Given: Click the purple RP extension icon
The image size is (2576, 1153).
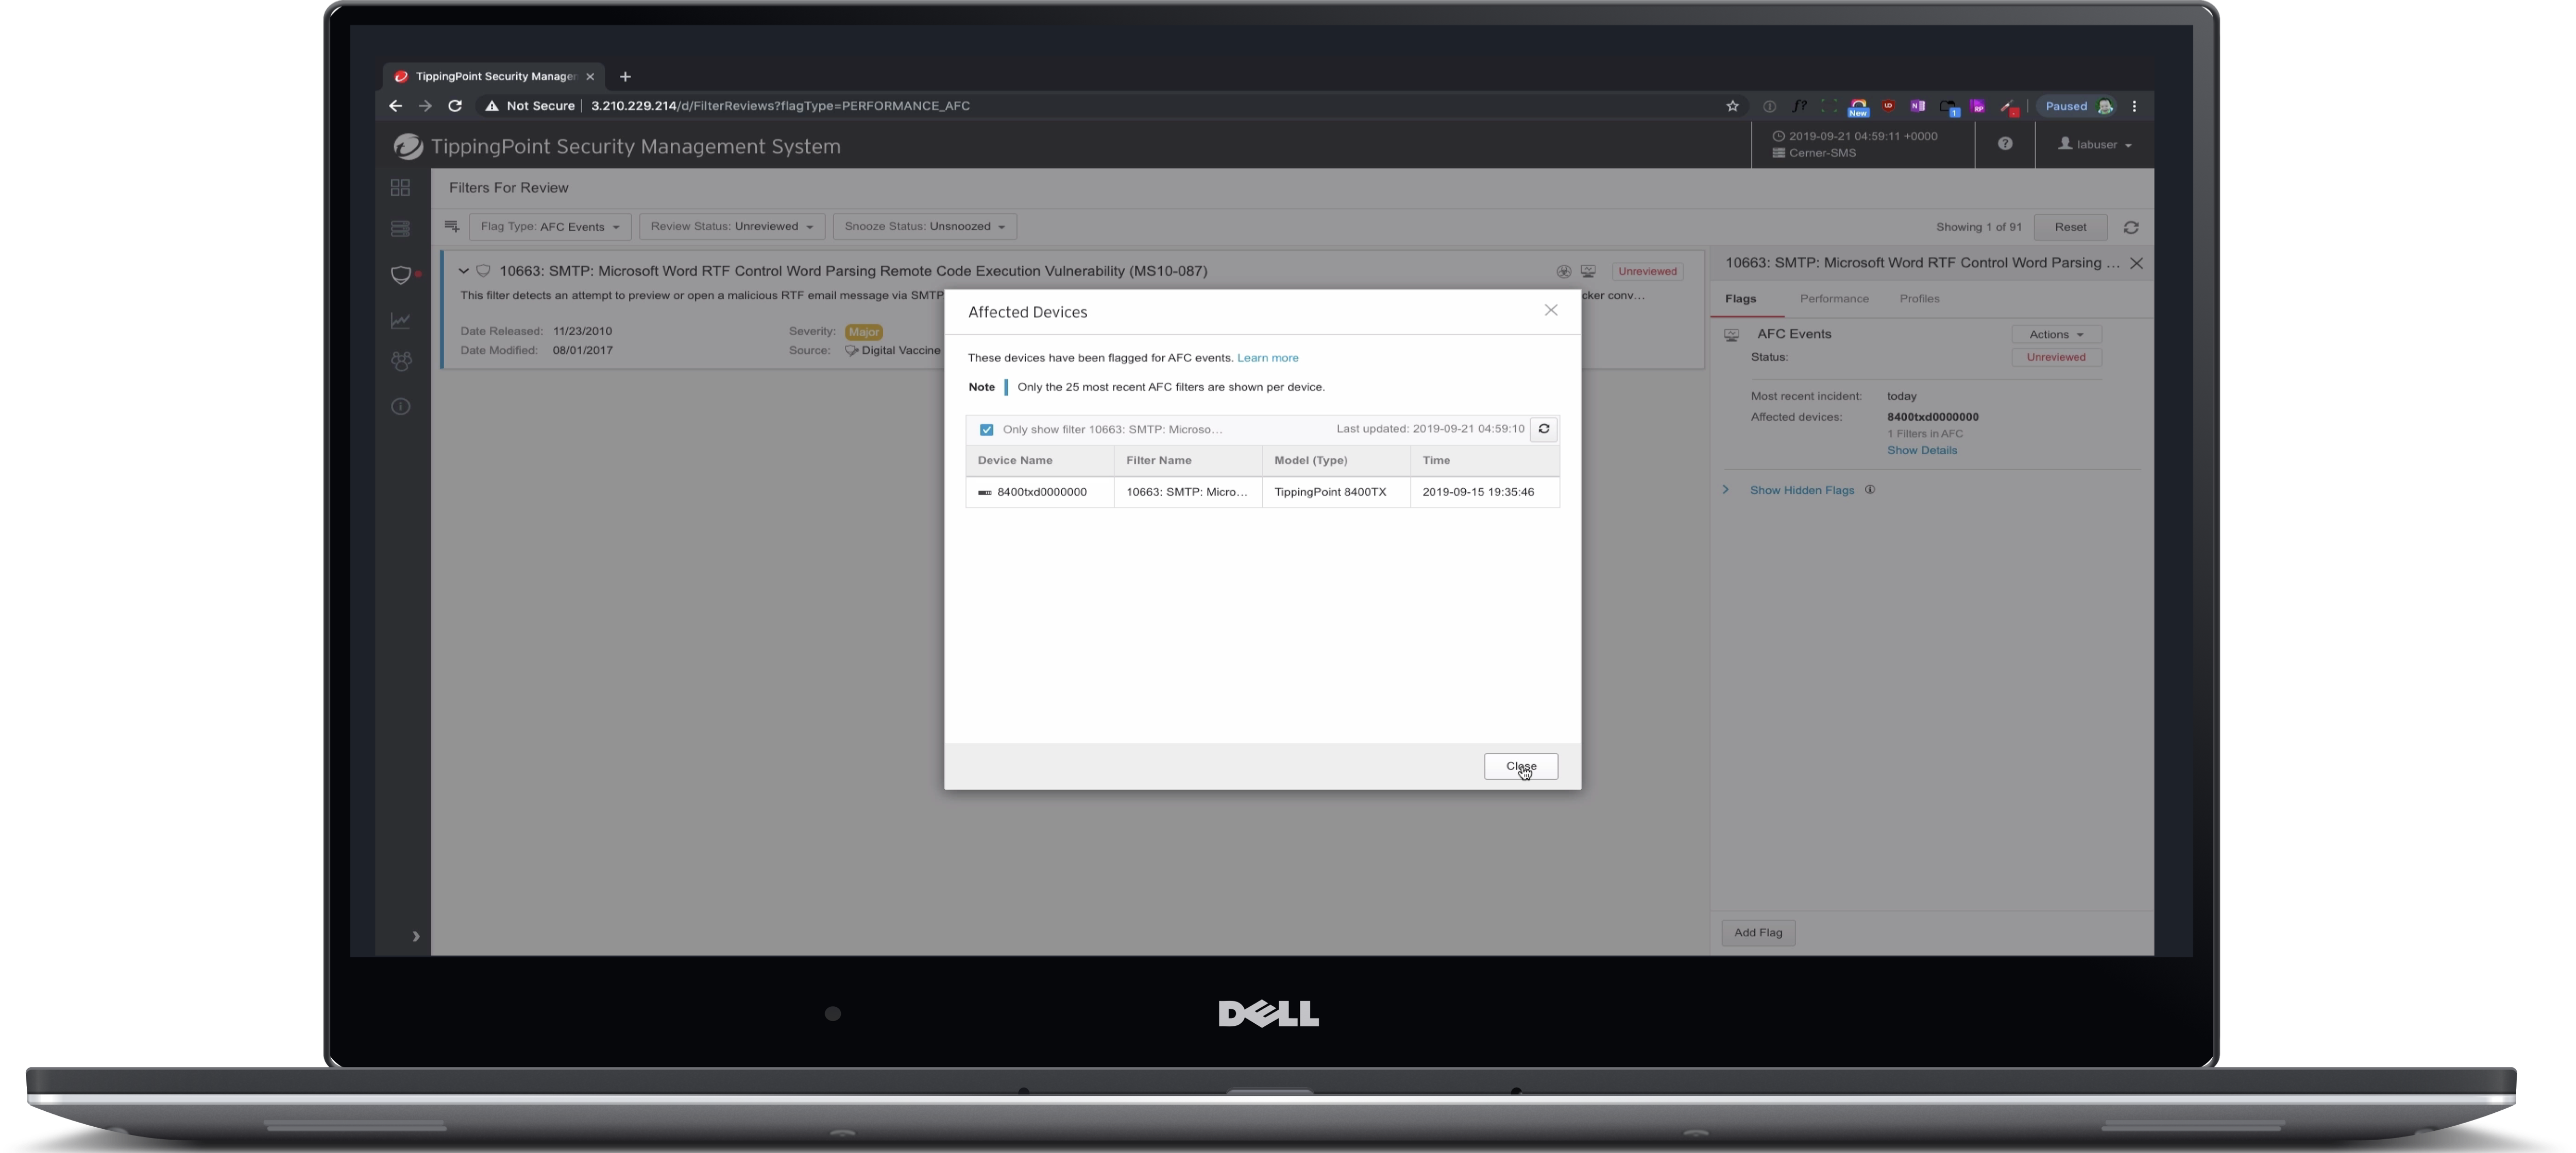Looking at the screenshot, I should [1977, 106].
